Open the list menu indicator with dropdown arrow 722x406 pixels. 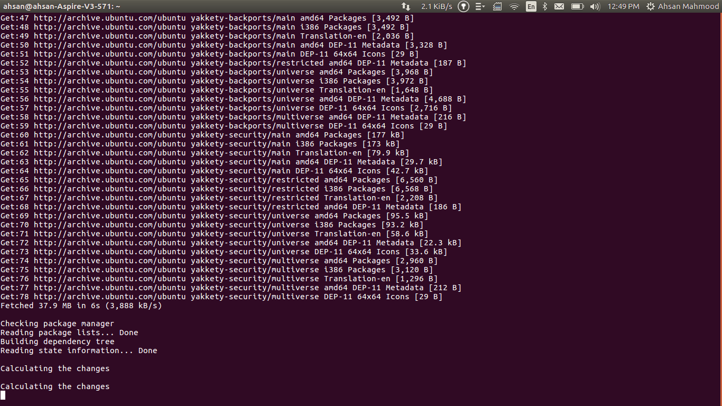[480, 6]
